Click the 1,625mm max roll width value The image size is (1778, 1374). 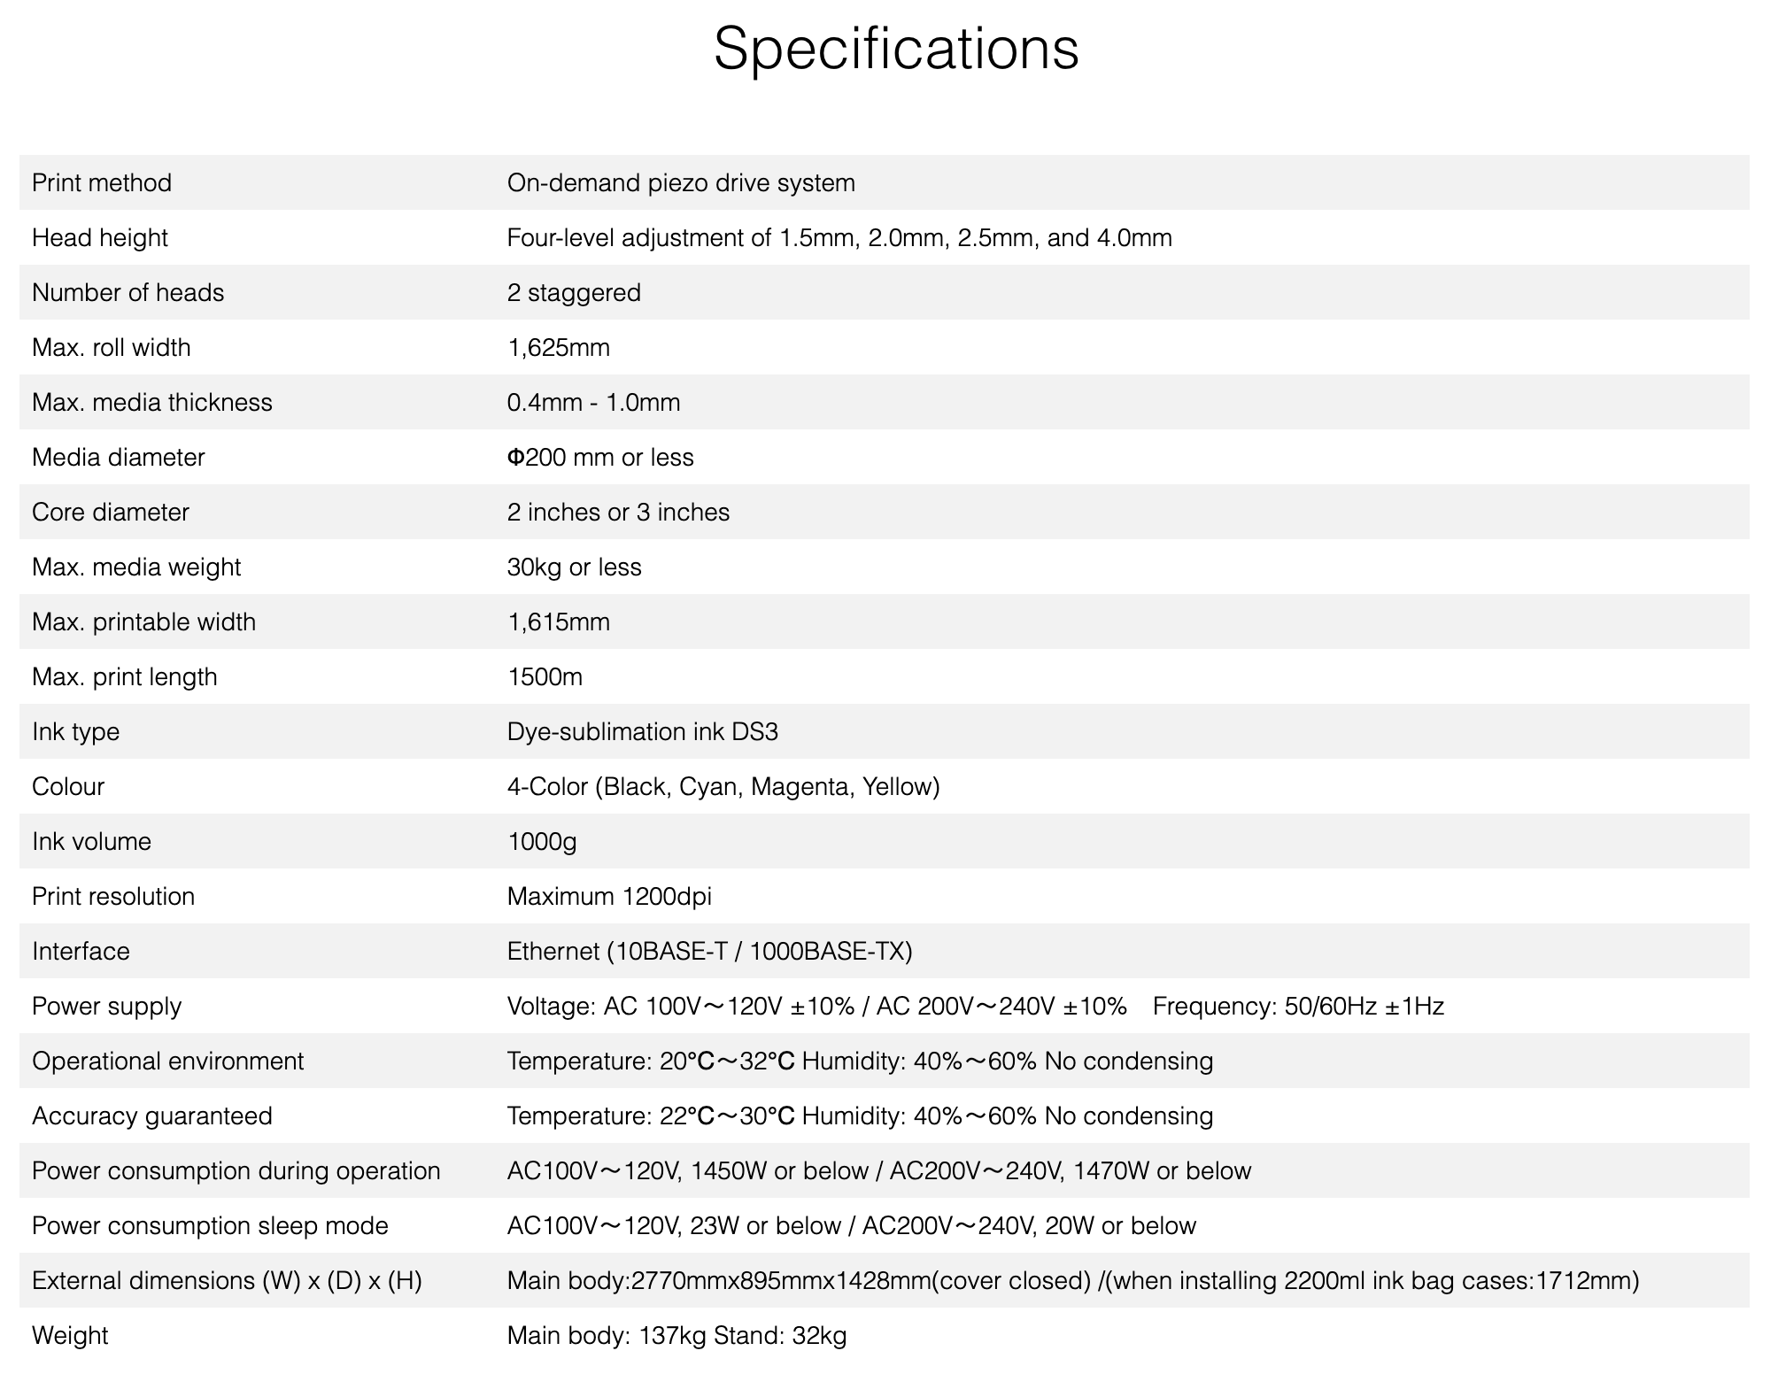coord(559,348)
